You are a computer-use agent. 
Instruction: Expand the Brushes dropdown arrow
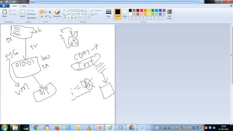[57, 18]
